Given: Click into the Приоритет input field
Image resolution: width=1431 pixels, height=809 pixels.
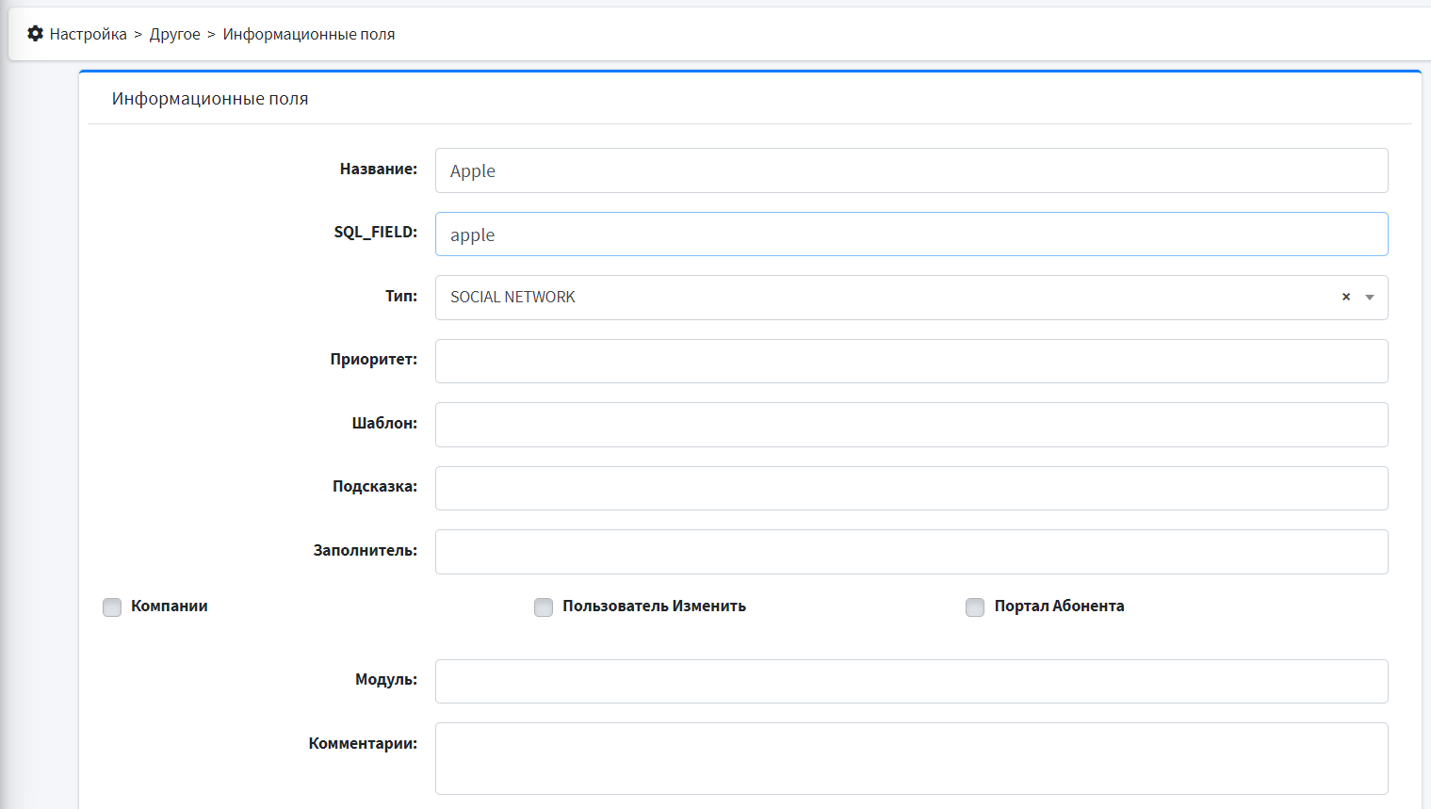Looking at the screenshot, I should 911,362.
